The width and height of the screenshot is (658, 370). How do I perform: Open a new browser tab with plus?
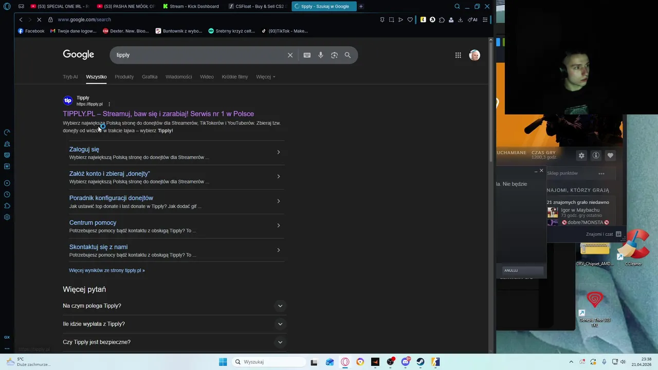pos(361,6)
